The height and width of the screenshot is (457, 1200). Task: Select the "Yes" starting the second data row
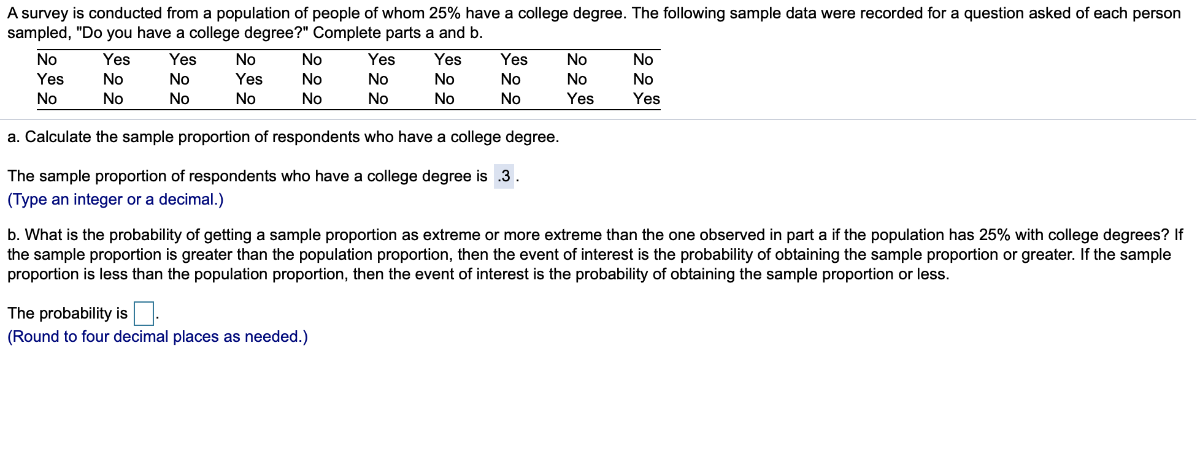point(50,79)
